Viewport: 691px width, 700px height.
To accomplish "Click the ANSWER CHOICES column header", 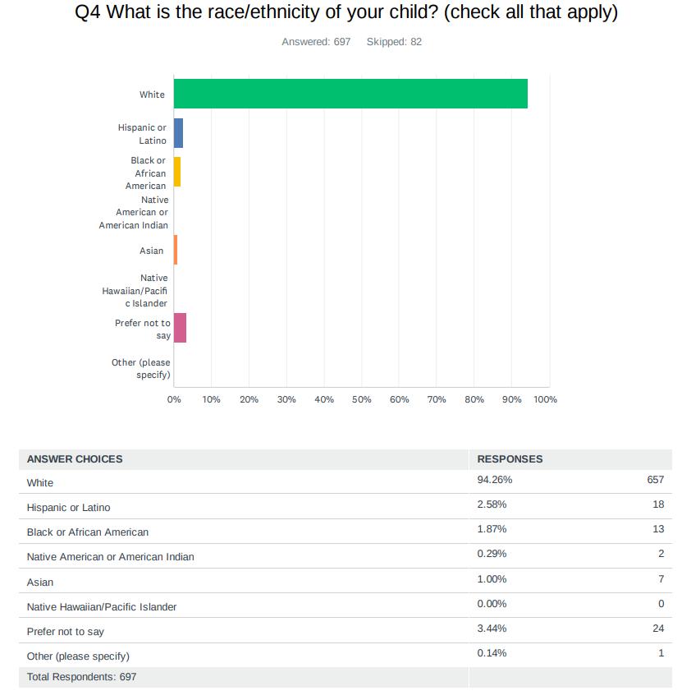I will (x=75, y=459).
